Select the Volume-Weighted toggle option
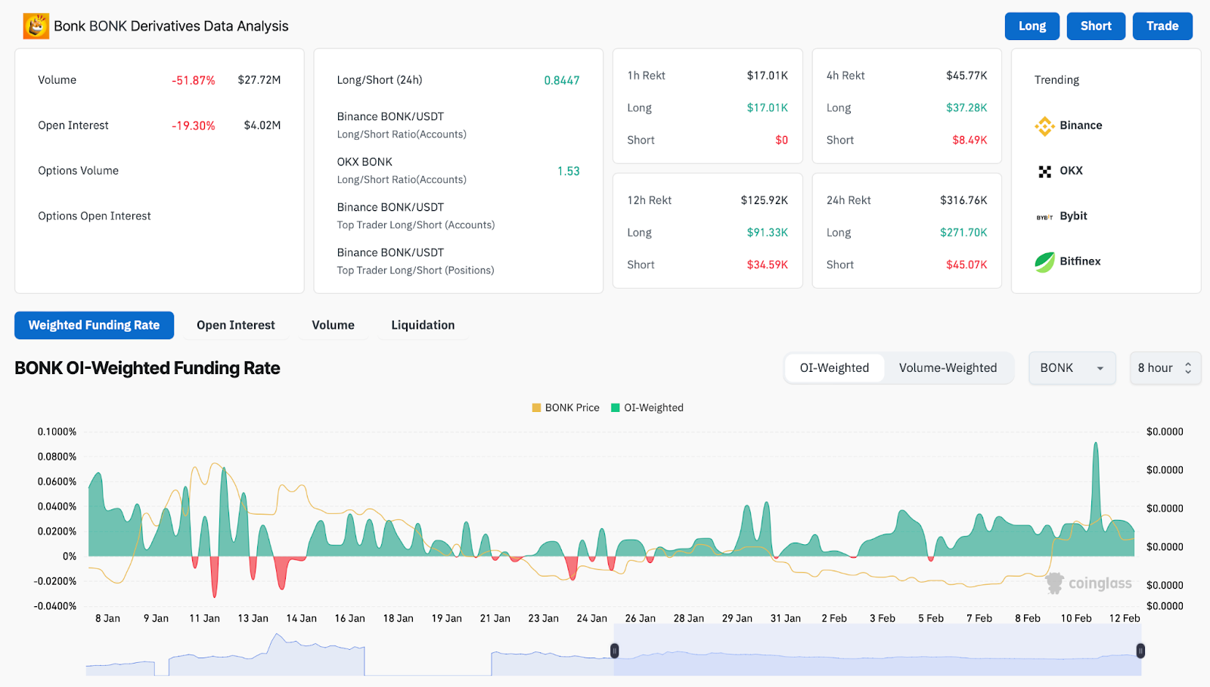The width and height of the screenshot is (1210, 687). (x=948, y=368)
